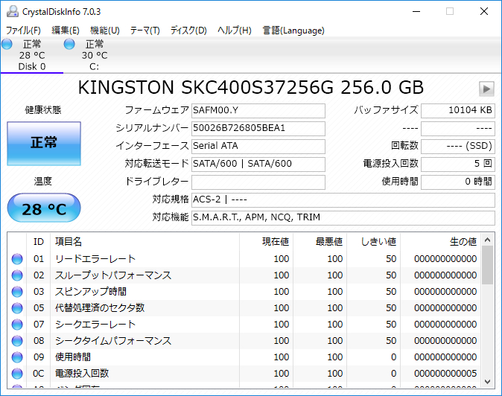Select the Disk 0 tab

click(32, 55)
